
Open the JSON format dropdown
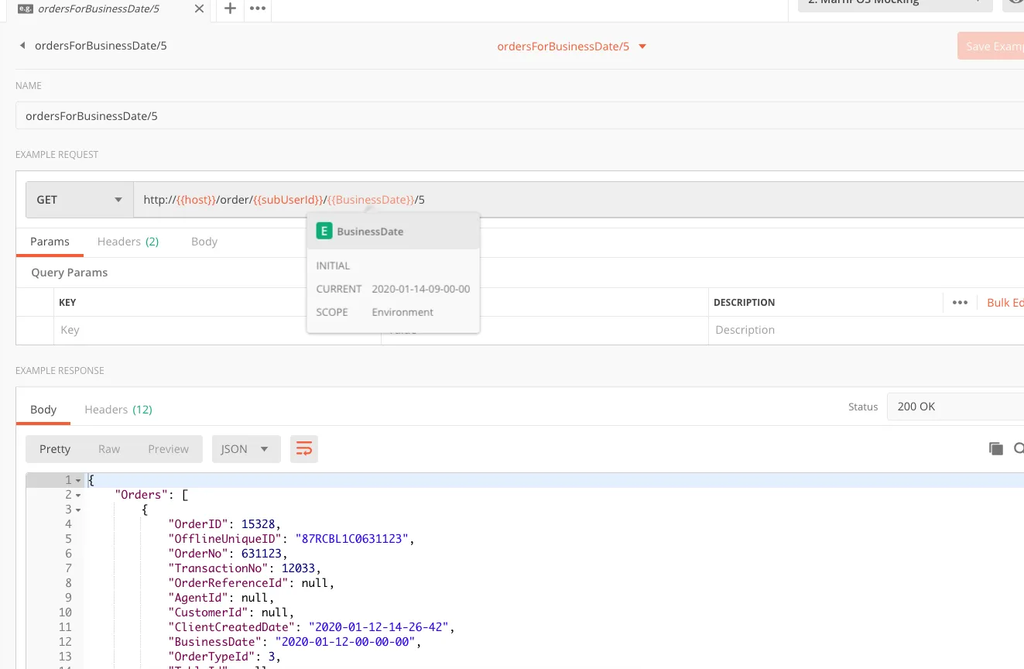(246, 449)
